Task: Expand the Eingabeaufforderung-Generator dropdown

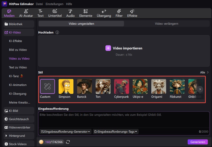Action: (x=65, y=131)
